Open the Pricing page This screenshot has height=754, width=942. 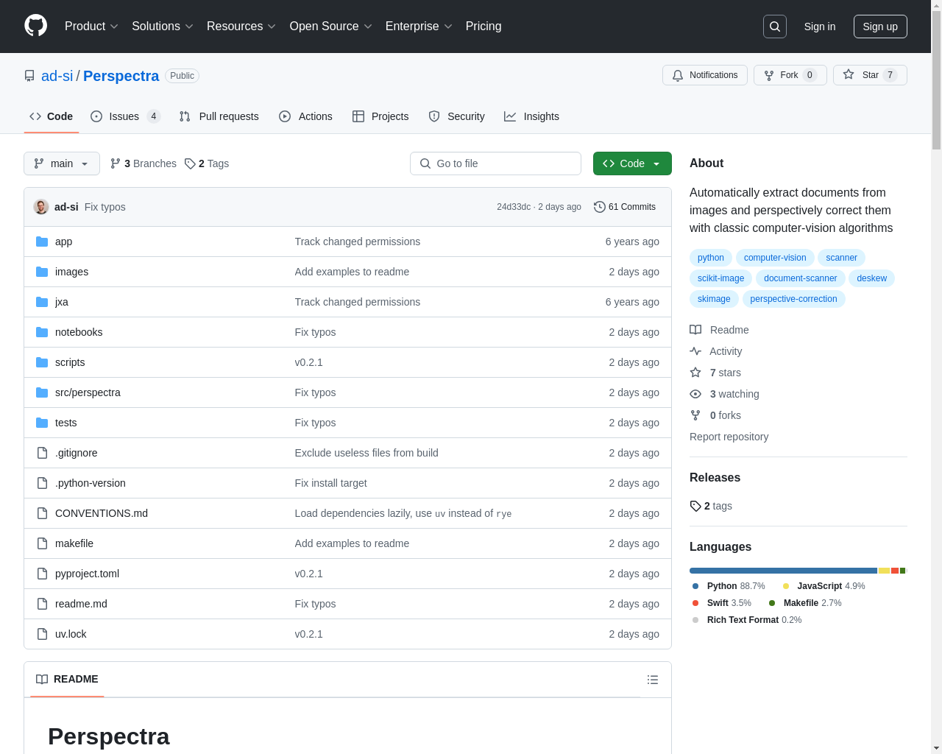point(484,26)
